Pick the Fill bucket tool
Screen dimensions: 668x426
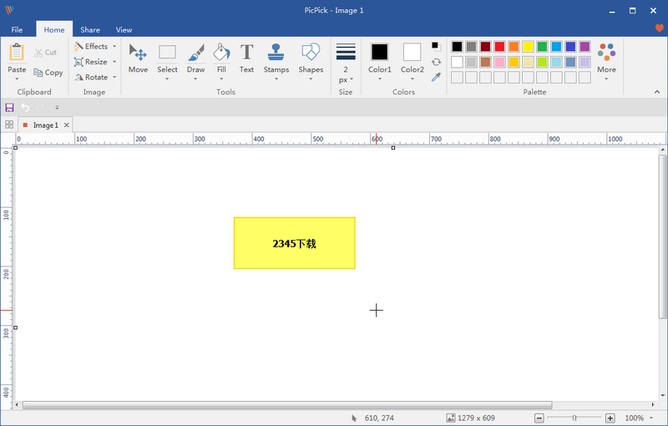221,53
